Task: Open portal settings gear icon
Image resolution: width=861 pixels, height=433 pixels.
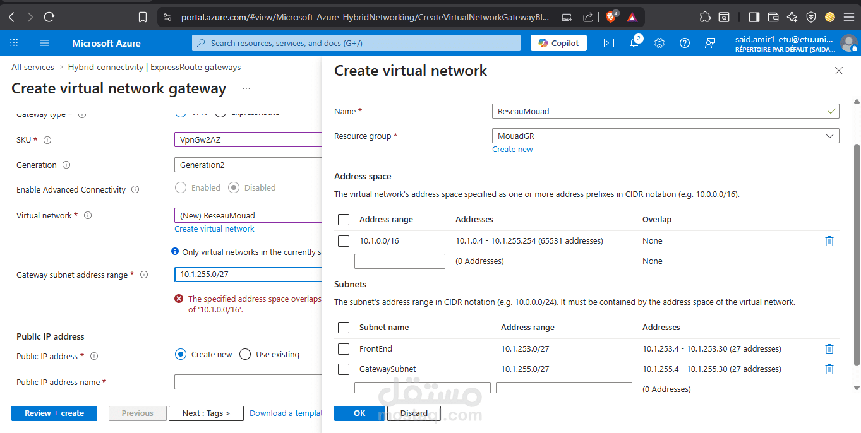Action: point(659,43)
